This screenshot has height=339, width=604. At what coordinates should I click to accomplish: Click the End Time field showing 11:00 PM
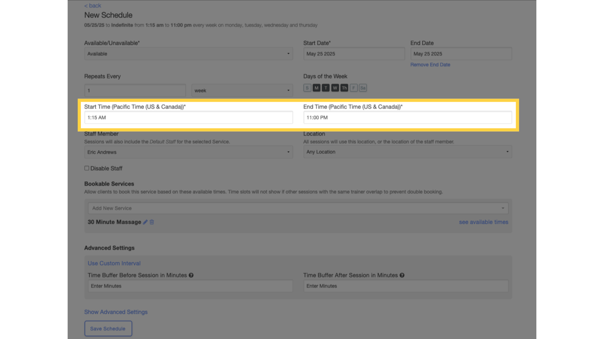pyautogui.click(x=408, y=117)
